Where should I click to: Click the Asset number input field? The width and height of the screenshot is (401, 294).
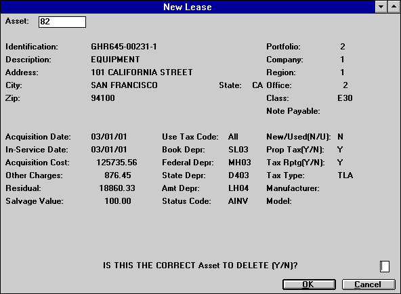[x=62, y=22]
